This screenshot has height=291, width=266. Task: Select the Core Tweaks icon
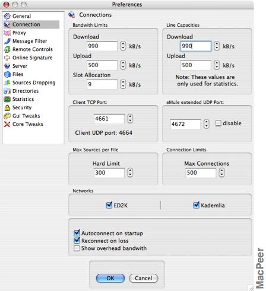[7, 124]
